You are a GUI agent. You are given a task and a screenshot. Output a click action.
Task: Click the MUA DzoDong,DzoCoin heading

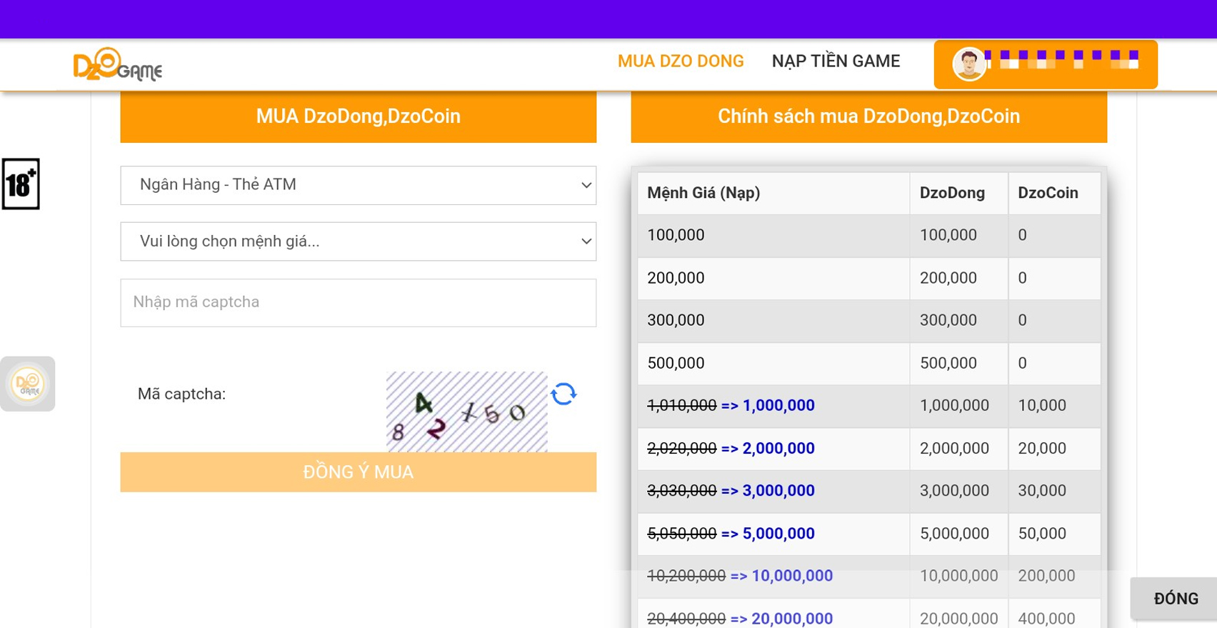click(359, 116)
